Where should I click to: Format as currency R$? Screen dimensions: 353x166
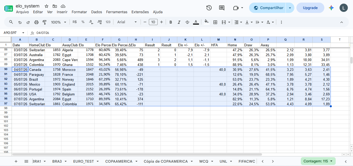point(75,22)
